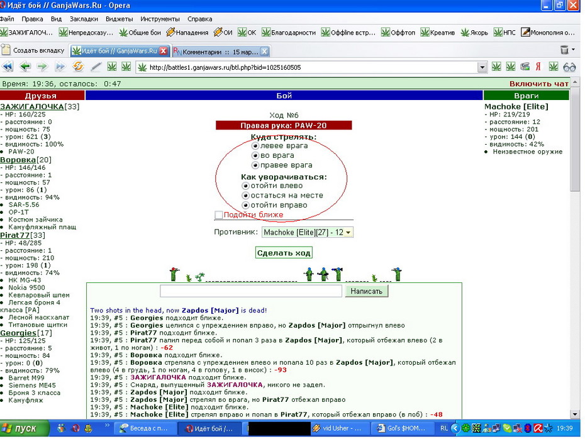
Task: Select 'левее врага' shooting option
Action: tap(255, 146)
